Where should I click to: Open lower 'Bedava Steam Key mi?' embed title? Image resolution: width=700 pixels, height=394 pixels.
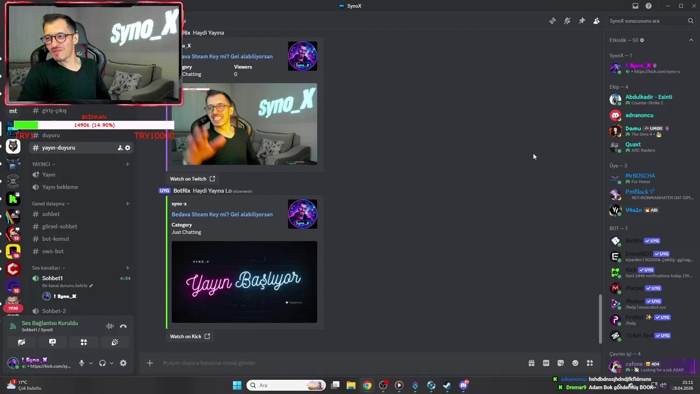(222, 214)
